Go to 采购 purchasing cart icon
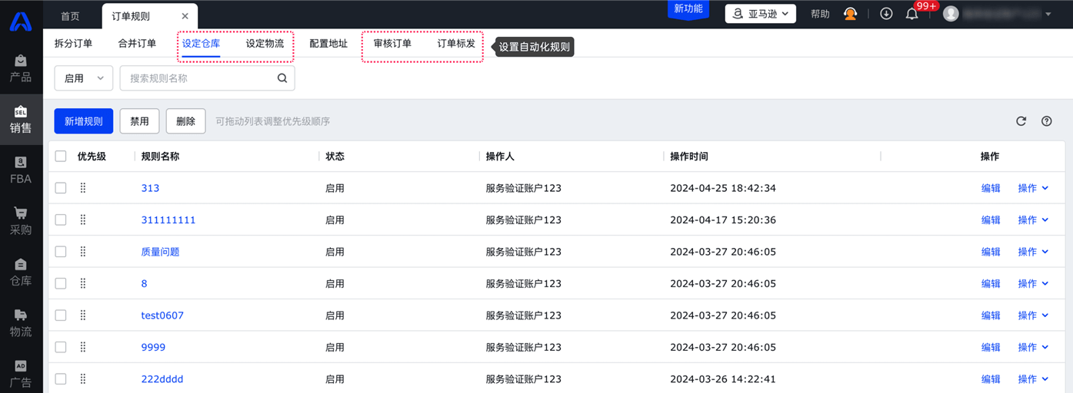 pyautogui.click(x=21, y=220)
